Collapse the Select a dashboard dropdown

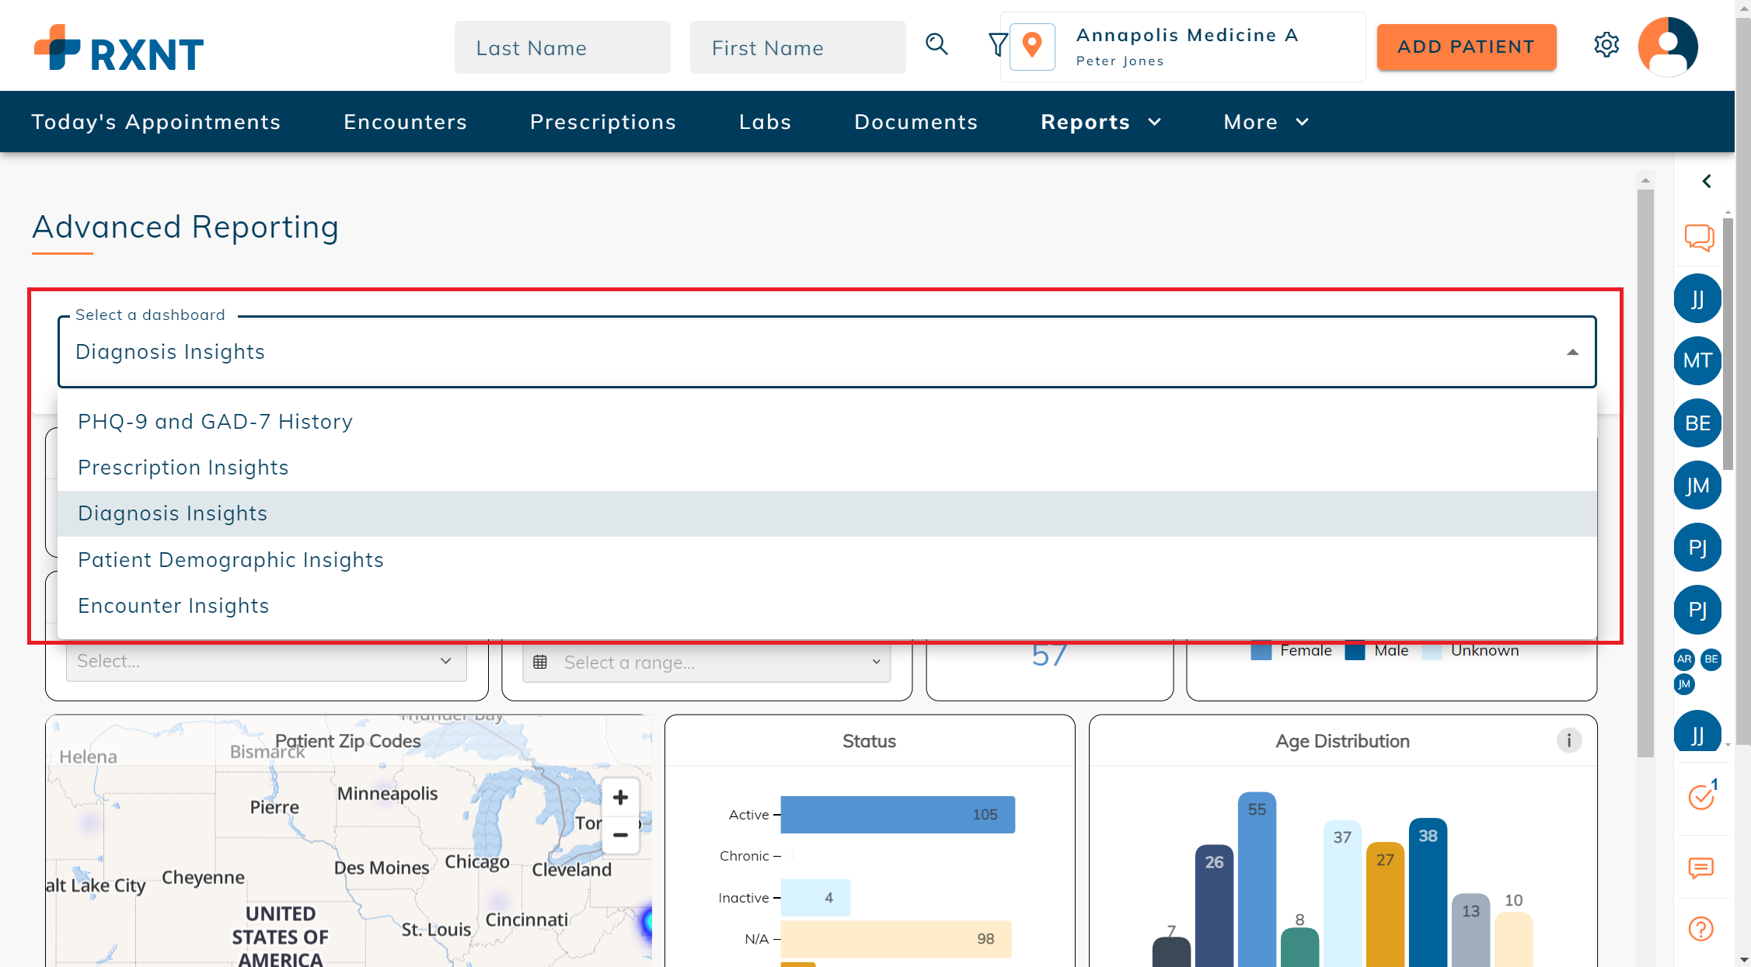(1572, 353)
